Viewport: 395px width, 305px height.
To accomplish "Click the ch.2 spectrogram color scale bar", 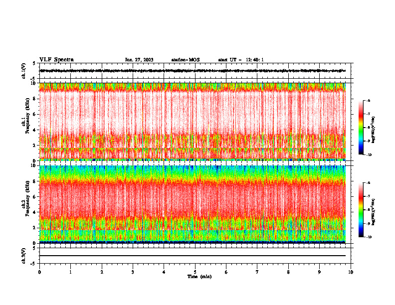I will 361,210.
